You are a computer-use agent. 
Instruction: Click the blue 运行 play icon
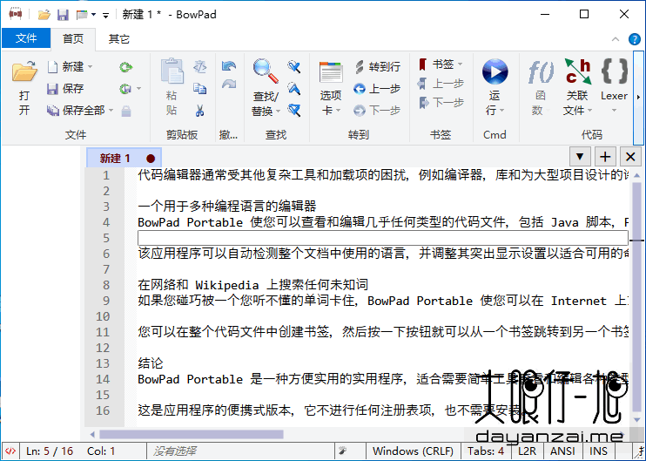pos(495,71)
